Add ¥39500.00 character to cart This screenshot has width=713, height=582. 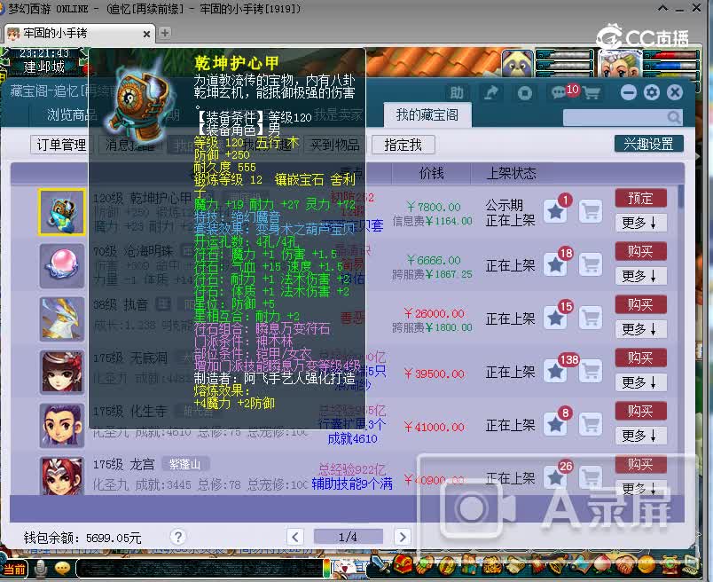point(591,371)
